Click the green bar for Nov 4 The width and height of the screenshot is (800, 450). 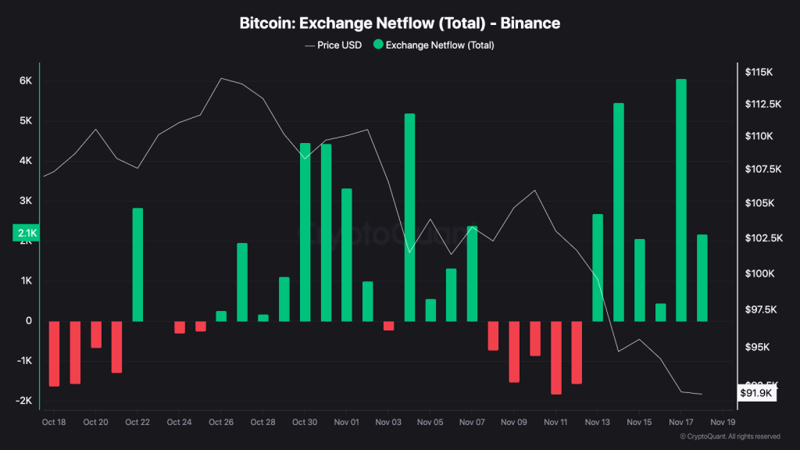(409, 217)
